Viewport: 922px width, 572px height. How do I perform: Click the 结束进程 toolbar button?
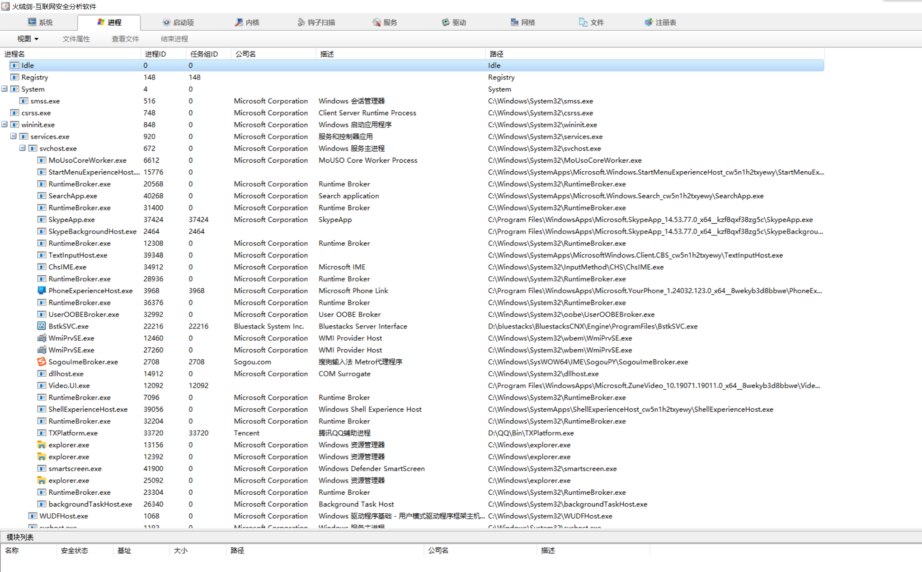pos(174,39)
